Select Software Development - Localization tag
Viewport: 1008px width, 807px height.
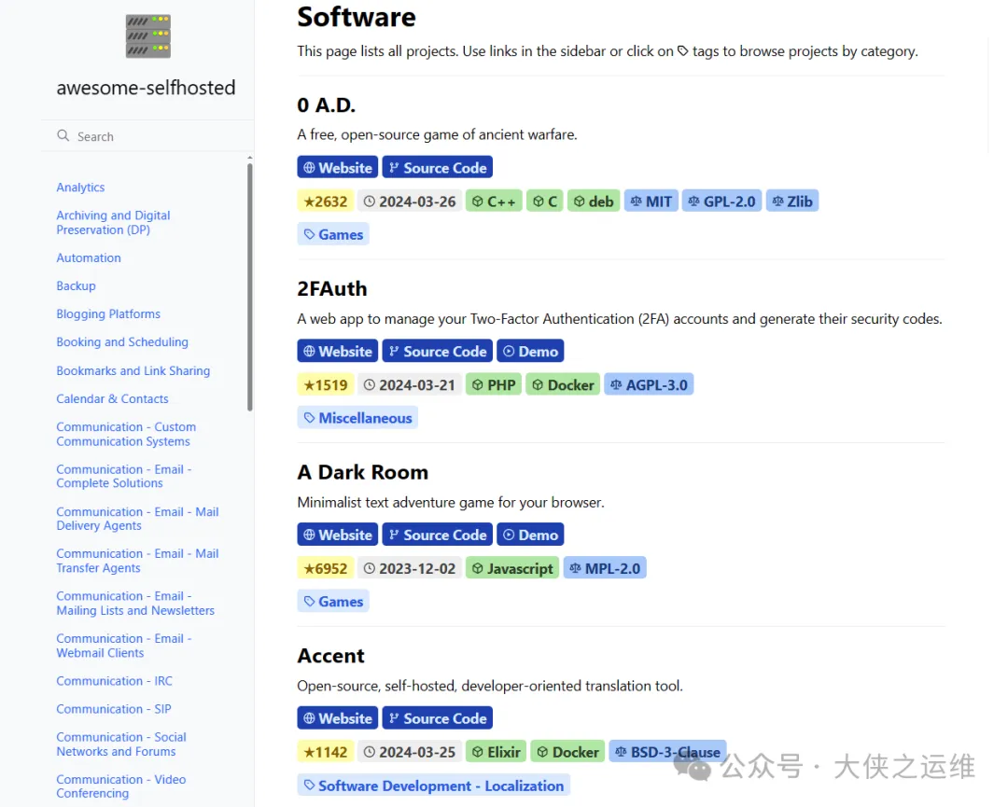click(433, 786)
